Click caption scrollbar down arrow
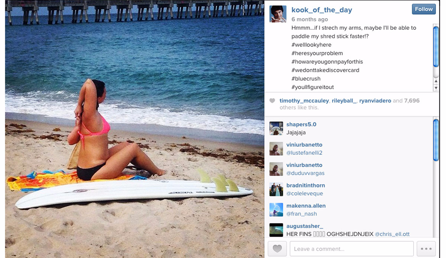 (436, 88)
